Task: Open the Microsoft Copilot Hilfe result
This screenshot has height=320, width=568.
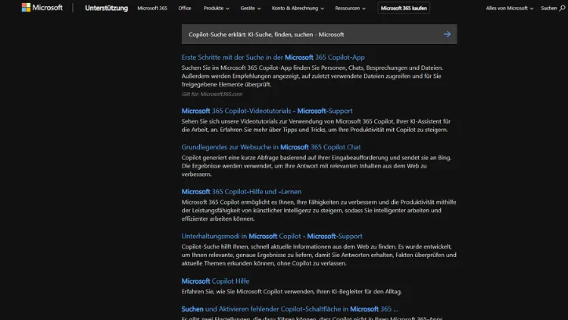Action: pyautogui.click(x=216, y=281)
